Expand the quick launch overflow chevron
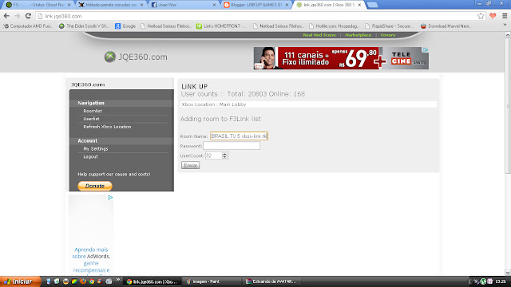Viewport: 511px width, 287px height. pos(118,280)
